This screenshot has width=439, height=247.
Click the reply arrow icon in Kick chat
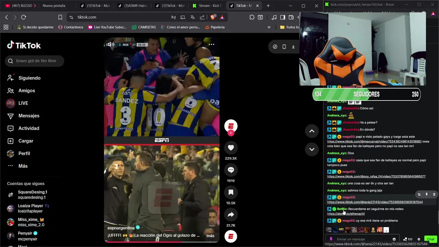click(x=419, y=195)
